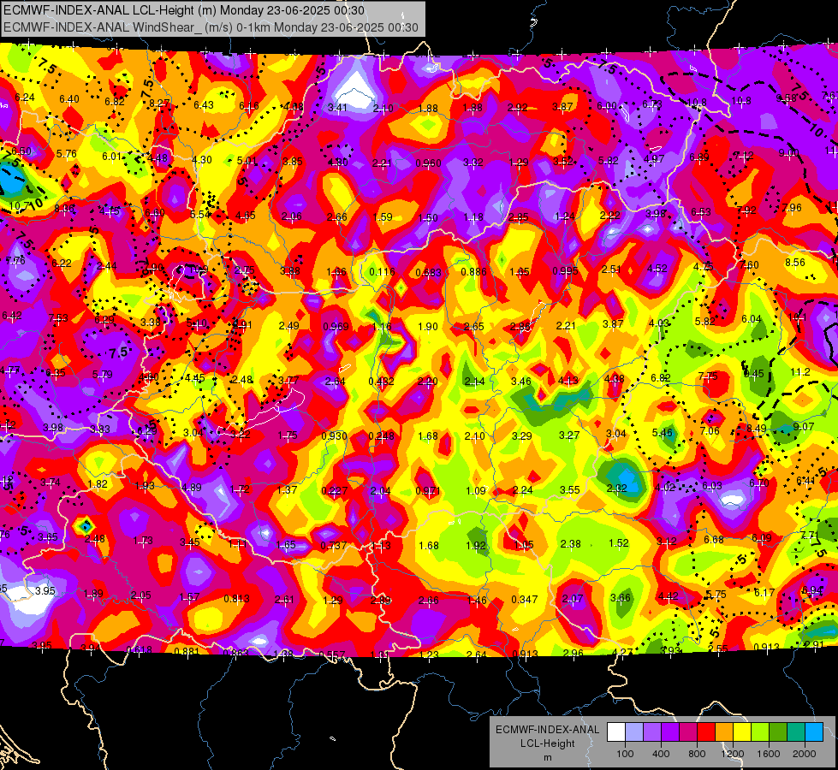The height and width of the screenshot is (770, 838).
Task: Click the wind shear value 0.248
Action: [x=382, y=436]
